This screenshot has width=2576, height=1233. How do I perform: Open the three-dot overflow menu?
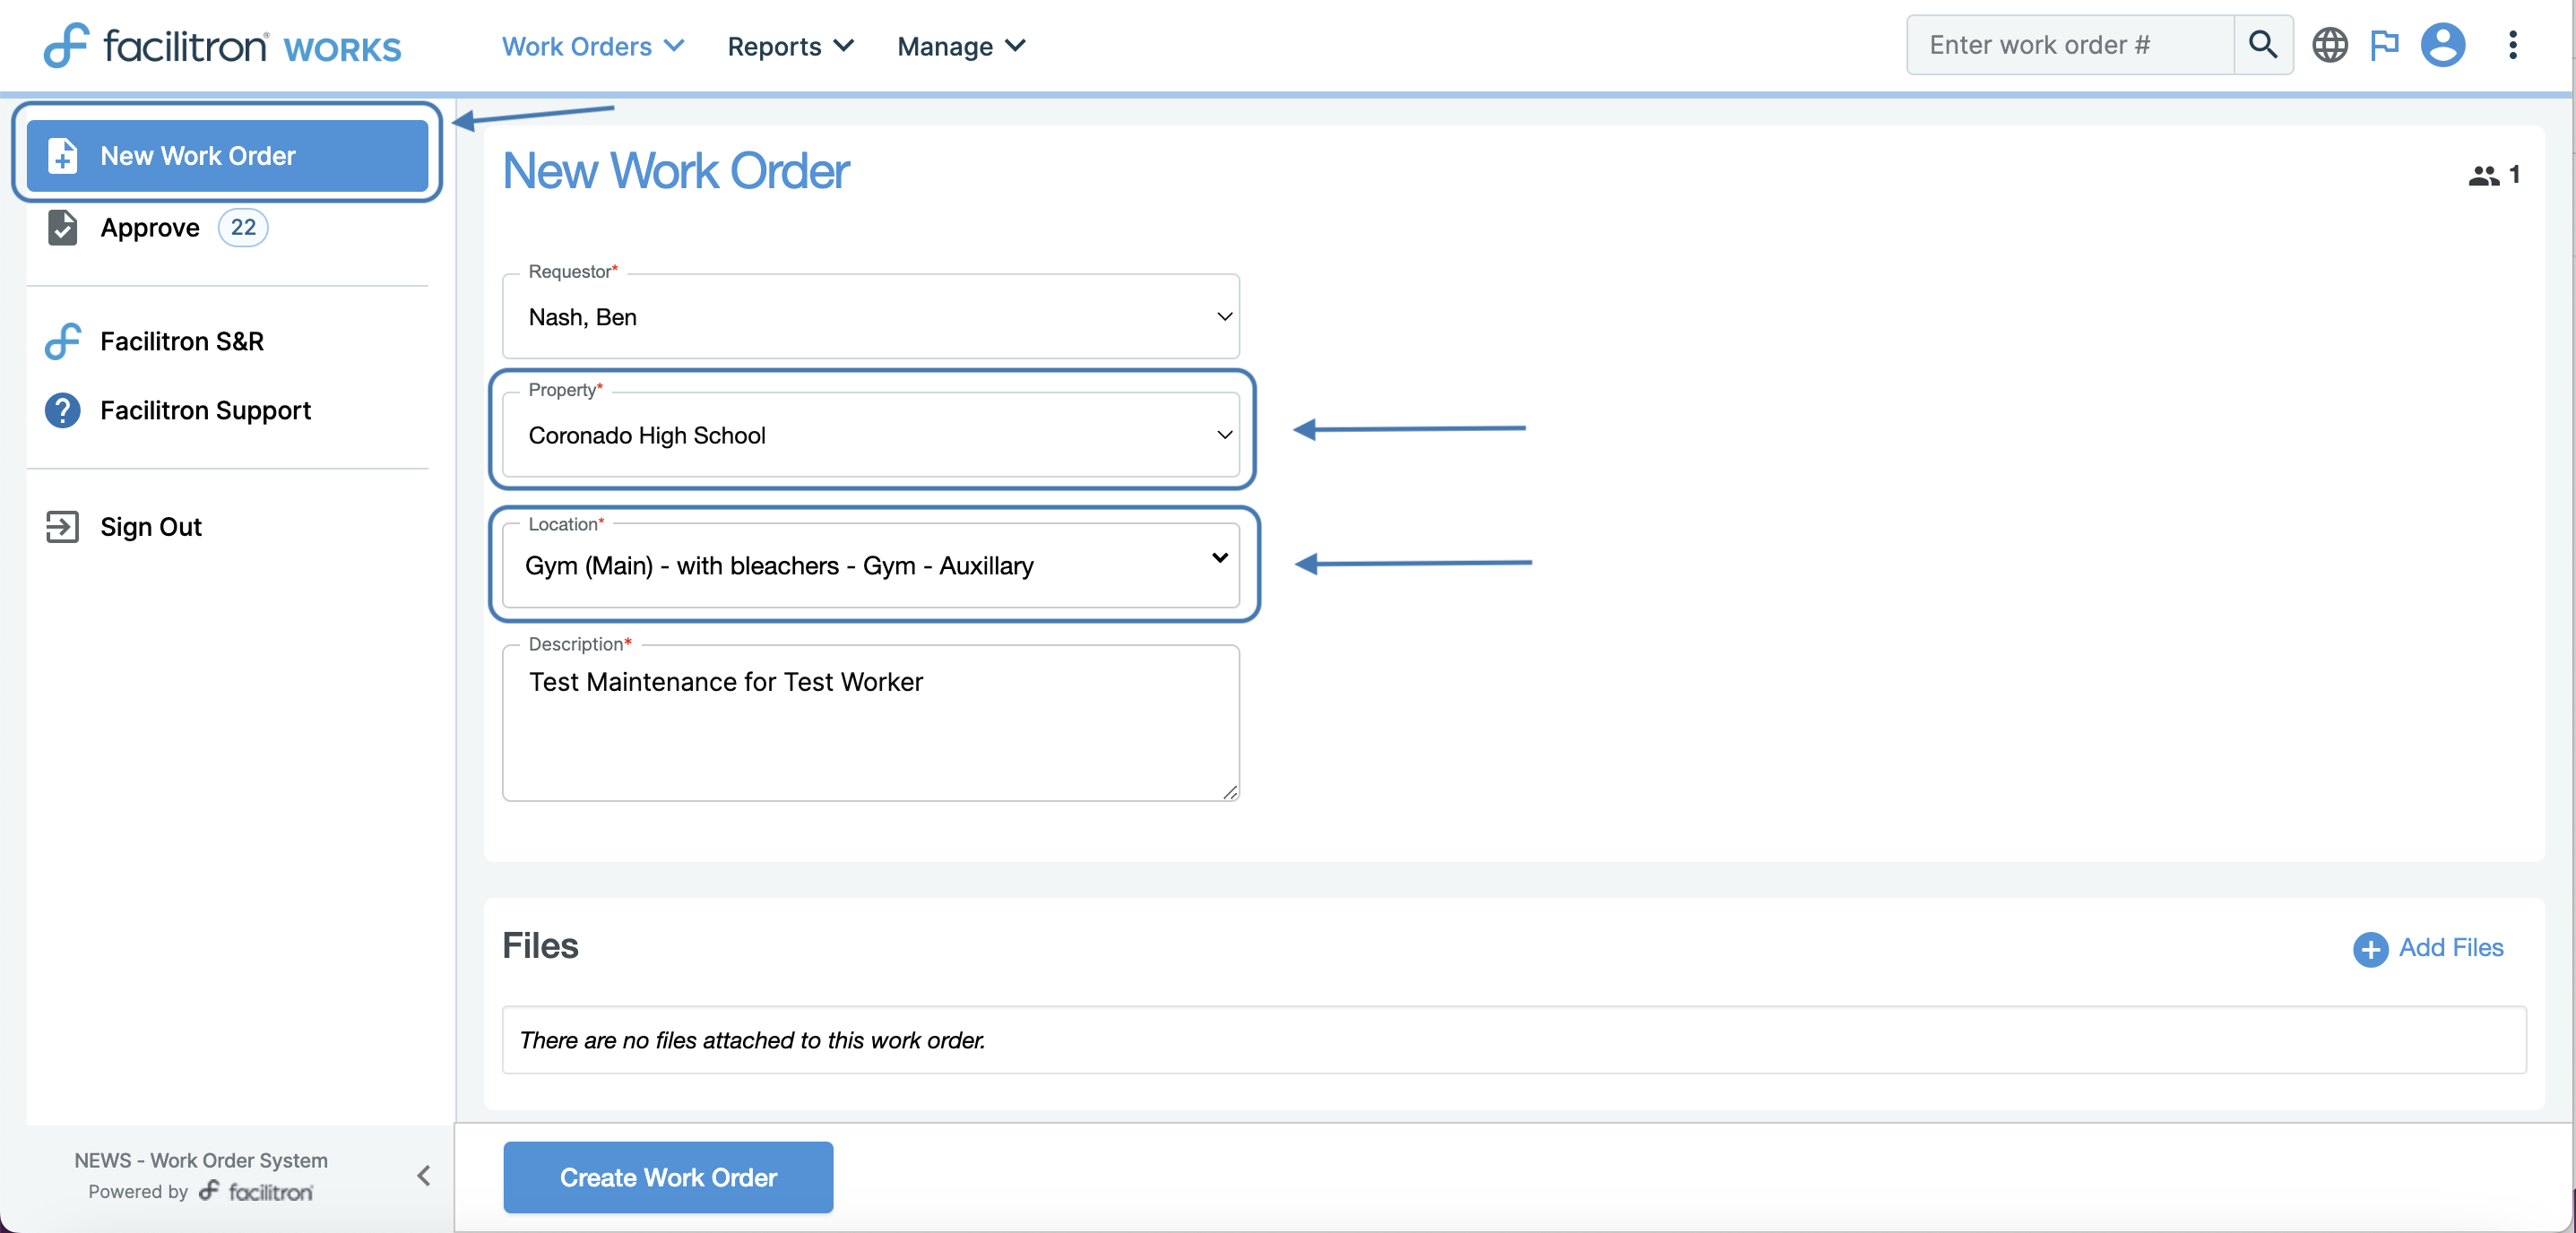pos(2512,45)
